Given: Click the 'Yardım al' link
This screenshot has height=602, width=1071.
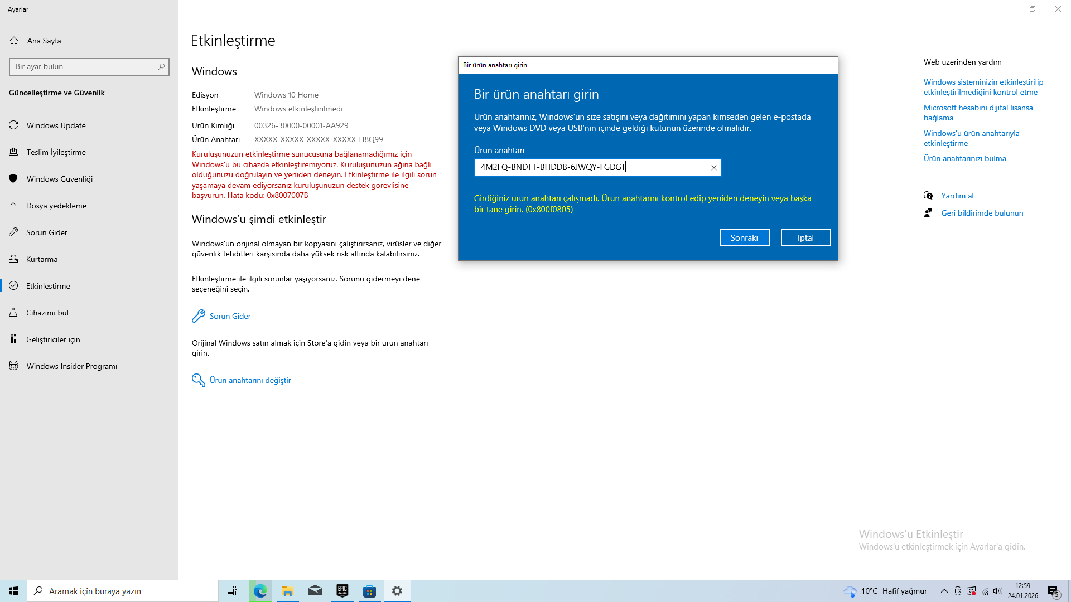Looking at the screenshot, I should point(957,196).
